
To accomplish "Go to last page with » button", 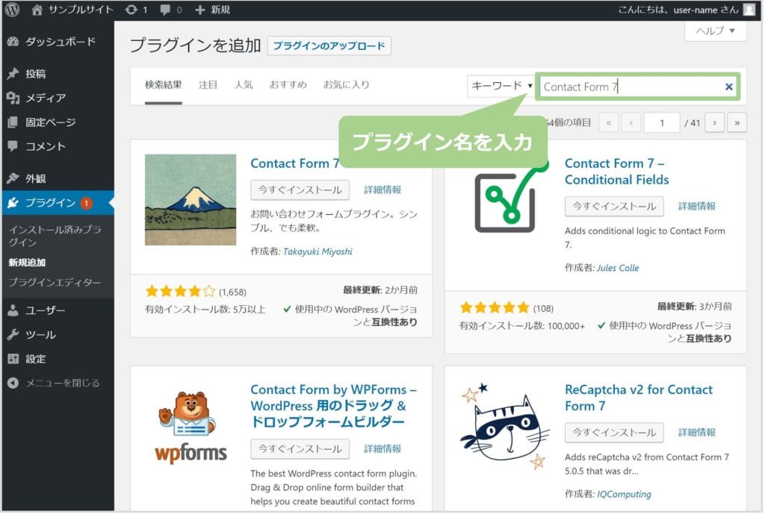I will 737,123.
